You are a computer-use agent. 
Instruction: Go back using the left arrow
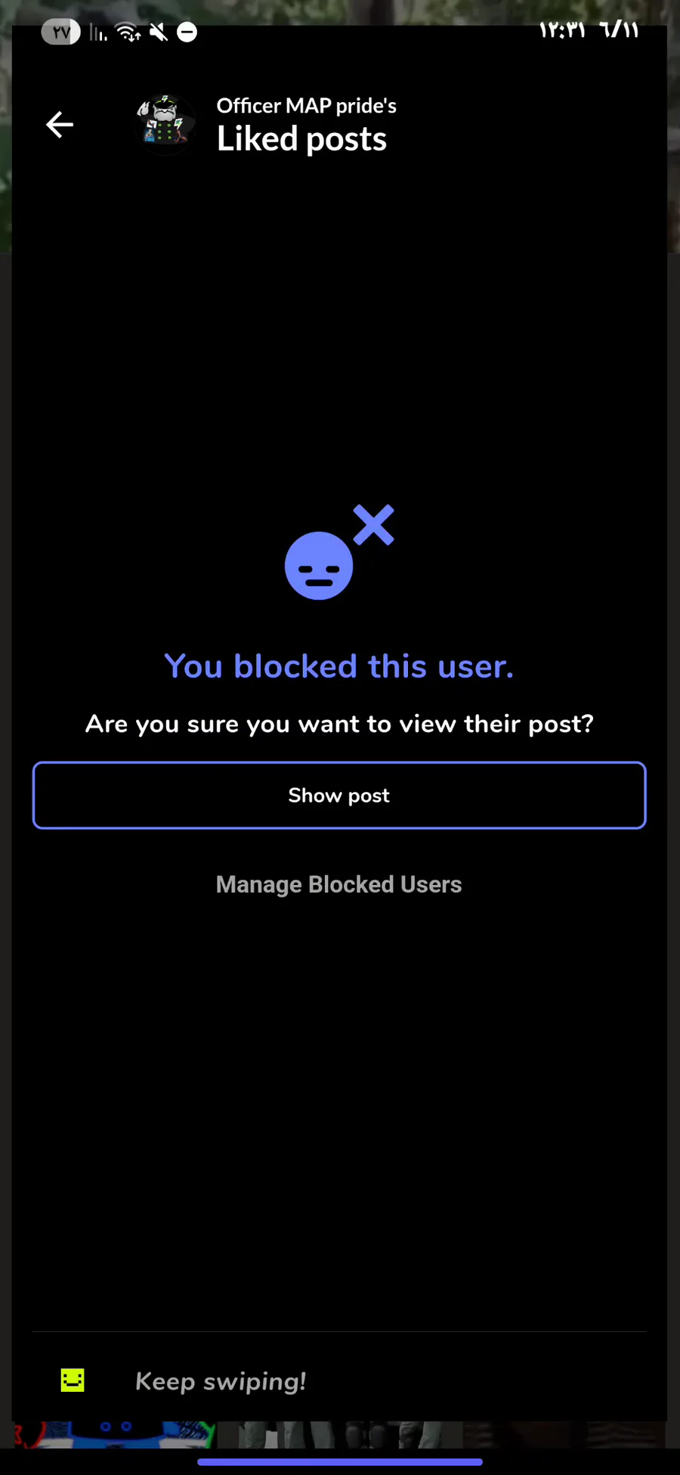(x=60, y=125)
